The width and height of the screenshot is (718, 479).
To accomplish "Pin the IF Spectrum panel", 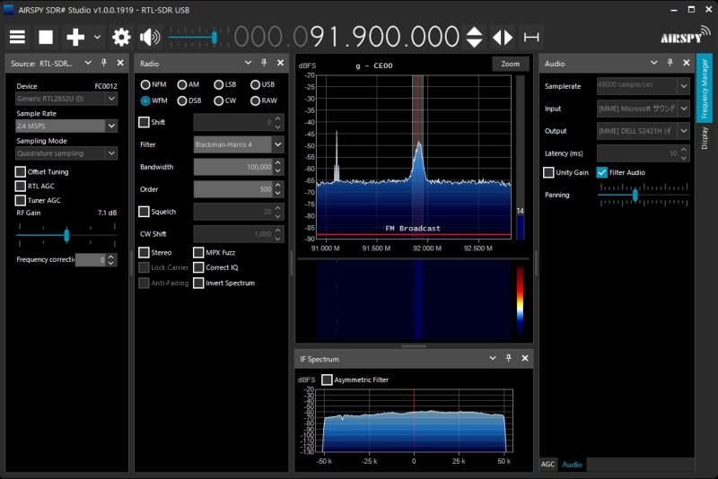I will coord(508,358).
